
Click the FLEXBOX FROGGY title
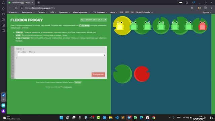(27, 20)
